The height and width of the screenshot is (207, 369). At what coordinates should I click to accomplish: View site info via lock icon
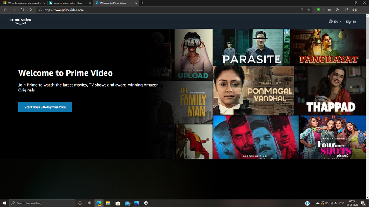tap(40, 10)
